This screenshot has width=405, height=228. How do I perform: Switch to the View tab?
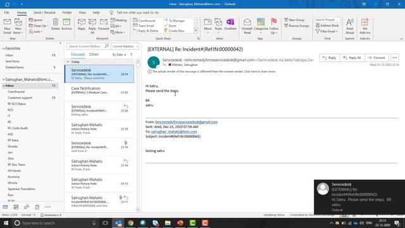(82, 13)
